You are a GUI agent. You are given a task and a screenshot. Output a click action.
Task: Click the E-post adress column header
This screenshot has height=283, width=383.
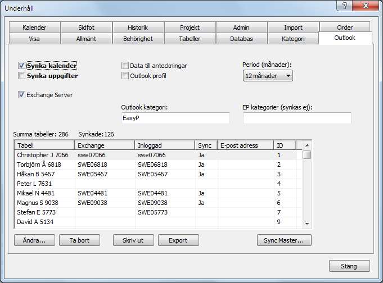click(245, 145)
